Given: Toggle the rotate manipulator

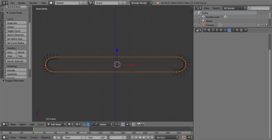Looking at the screenshot, I should click(x=92, y=124).
